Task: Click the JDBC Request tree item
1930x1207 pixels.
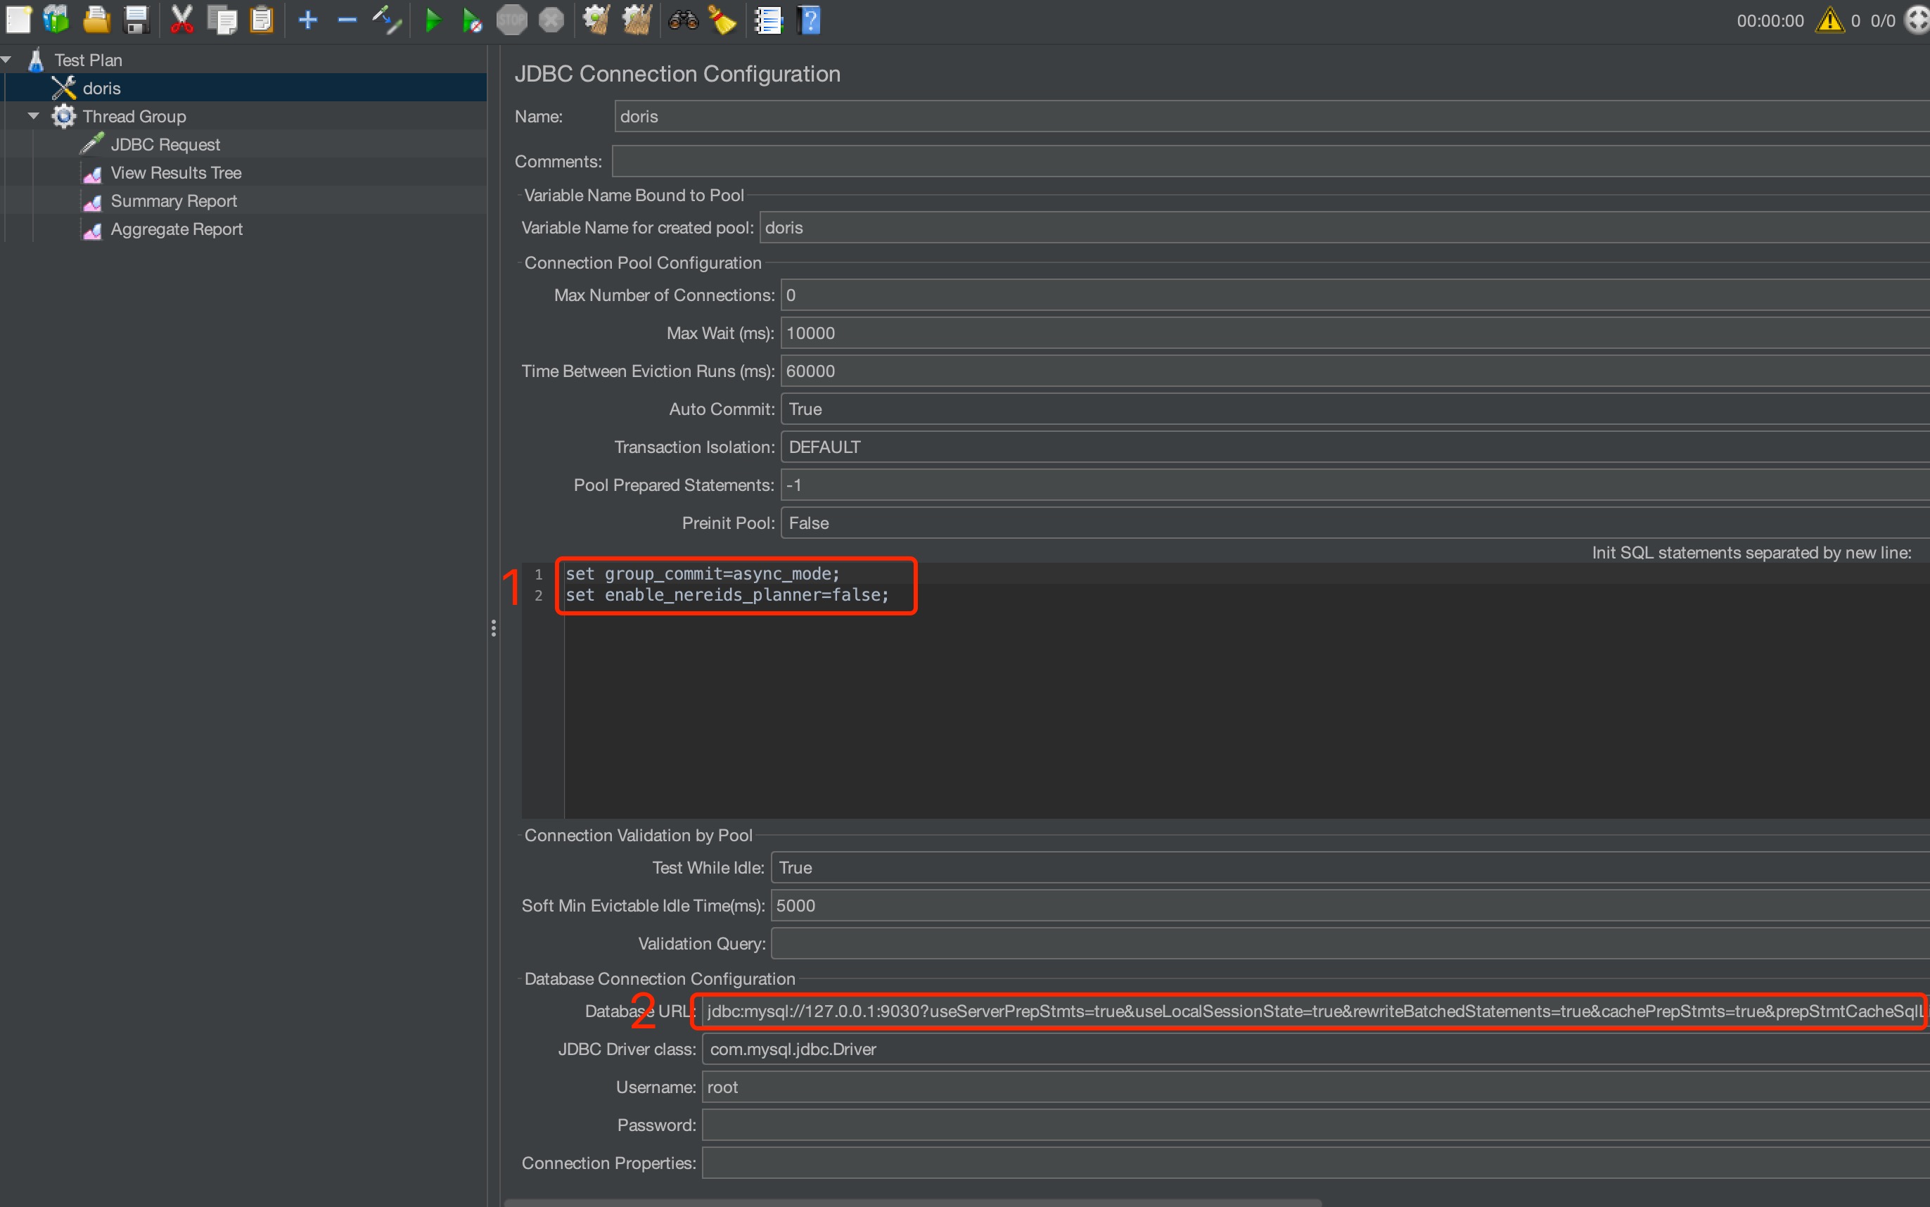Action: pyautogui.click(x=162, y=145)
